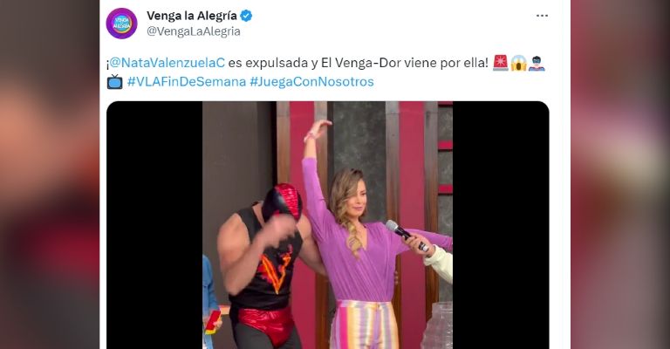Click the black letterbox right of the video

click(501, 225)
